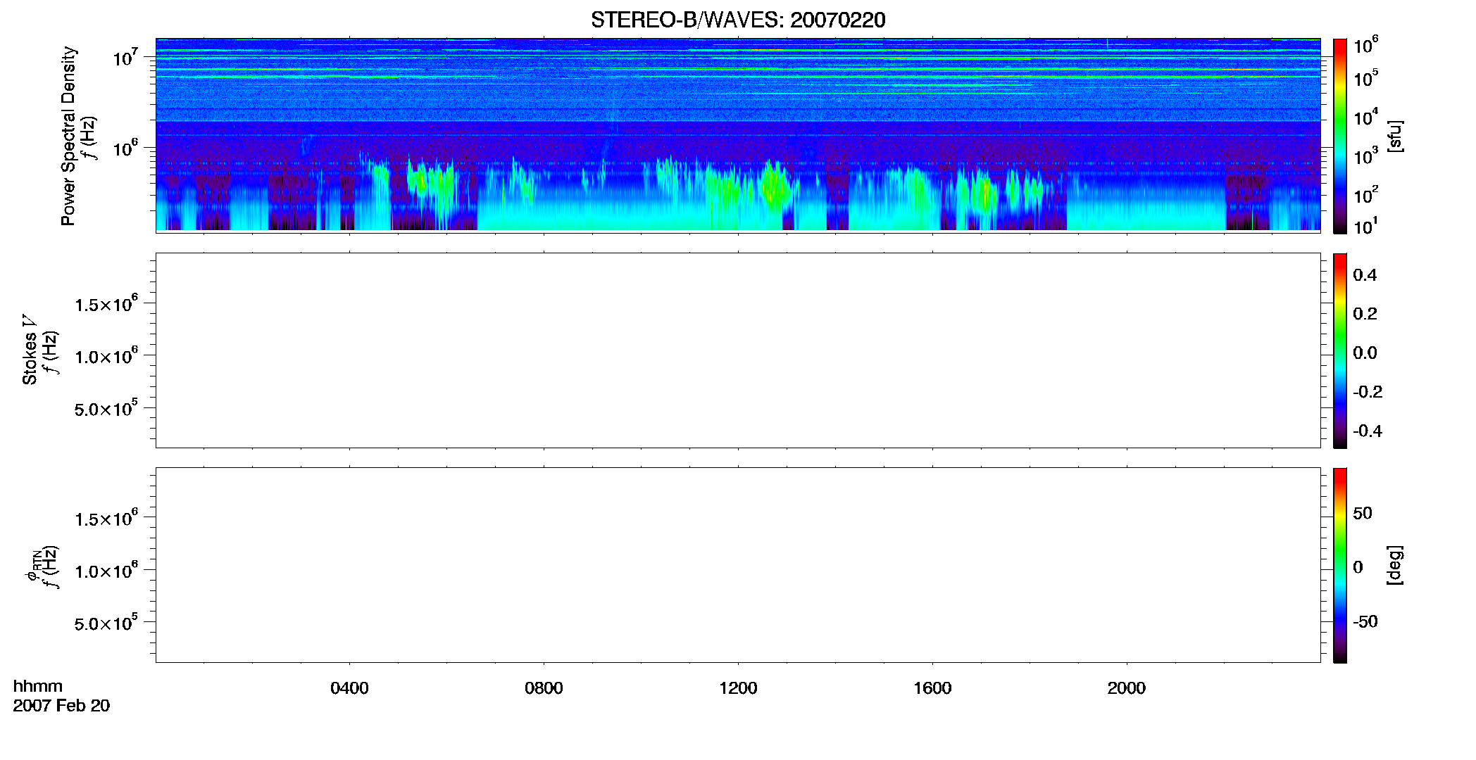Image resolution: width=1476 pixels, height=760 pixels.
Task: Click the 1.0×10^6 tick in the phi RTN panel
Action: pos(106,571)
